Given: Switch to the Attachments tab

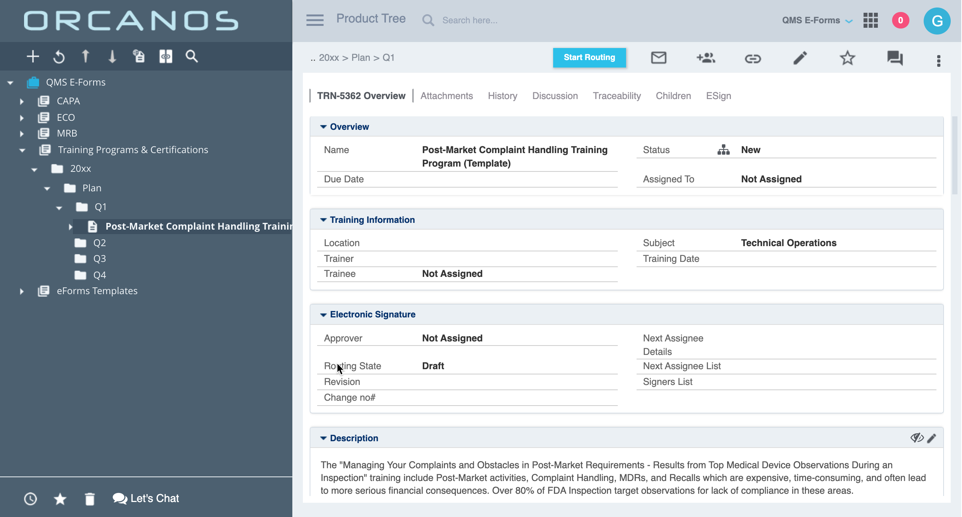Looking at the screenshot, I should [446, 96].
